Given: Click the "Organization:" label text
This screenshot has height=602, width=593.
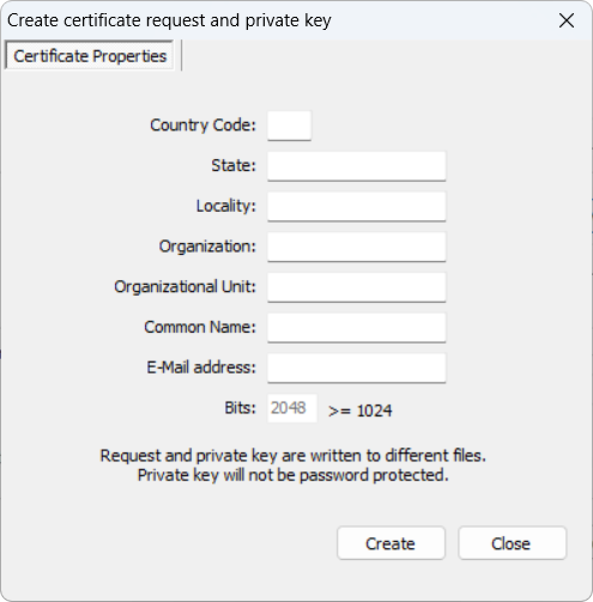Looking at the screenshot, I should [207, 247].
